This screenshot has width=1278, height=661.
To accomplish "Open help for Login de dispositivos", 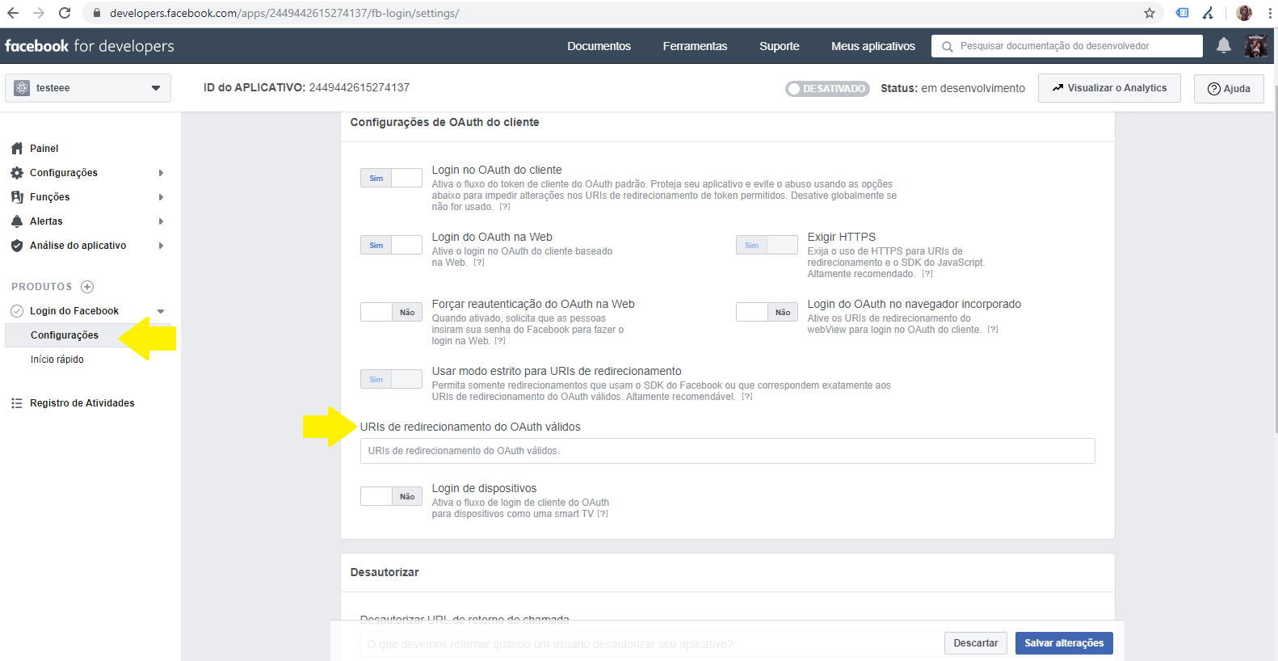I will tap(603, 514).
